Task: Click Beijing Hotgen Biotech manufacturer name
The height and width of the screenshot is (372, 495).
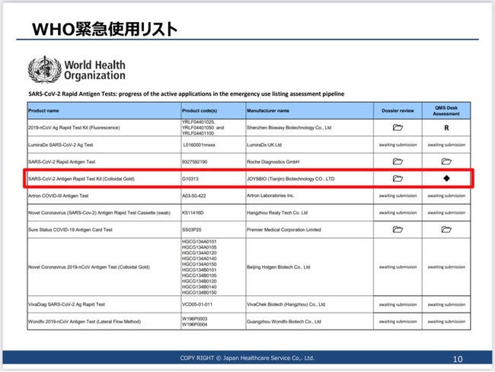Action: point(278,267)
